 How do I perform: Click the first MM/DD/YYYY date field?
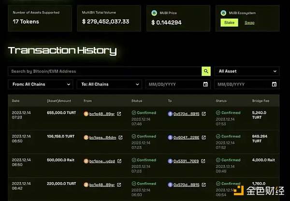178,84
